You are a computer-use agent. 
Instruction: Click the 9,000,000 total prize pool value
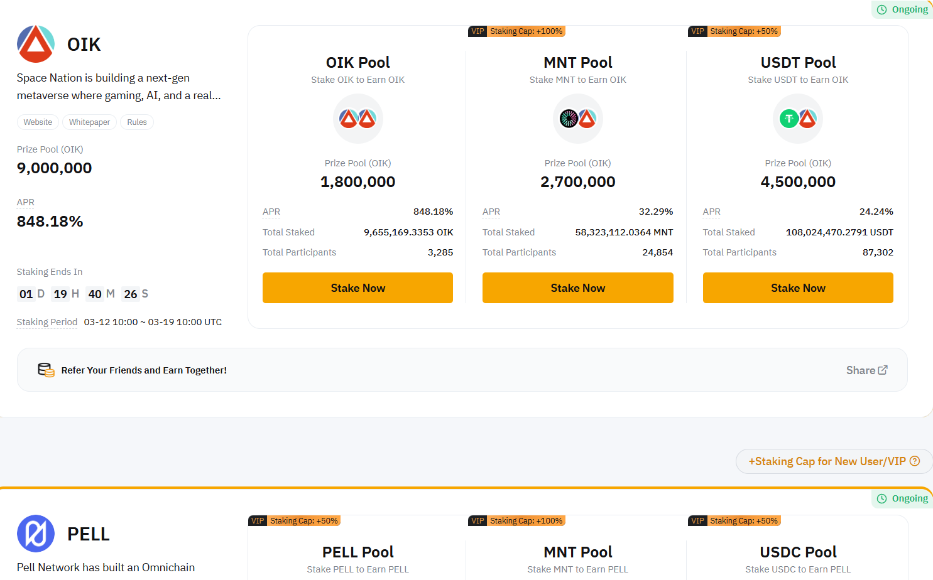click(55, 168)
